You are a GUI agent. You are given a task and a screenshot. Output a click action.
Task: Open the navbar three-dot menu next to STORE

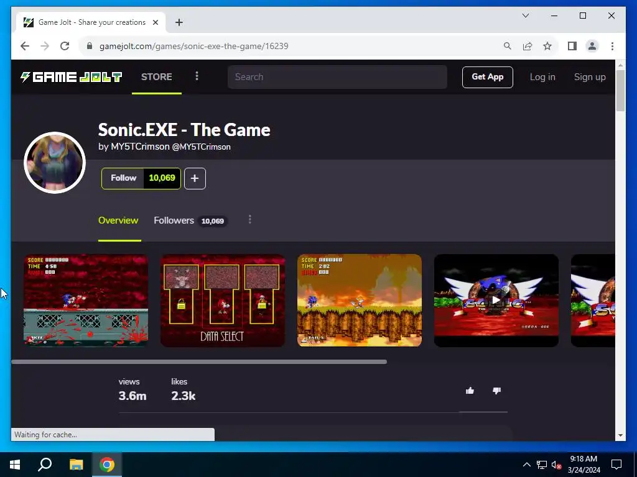[197, 76]
